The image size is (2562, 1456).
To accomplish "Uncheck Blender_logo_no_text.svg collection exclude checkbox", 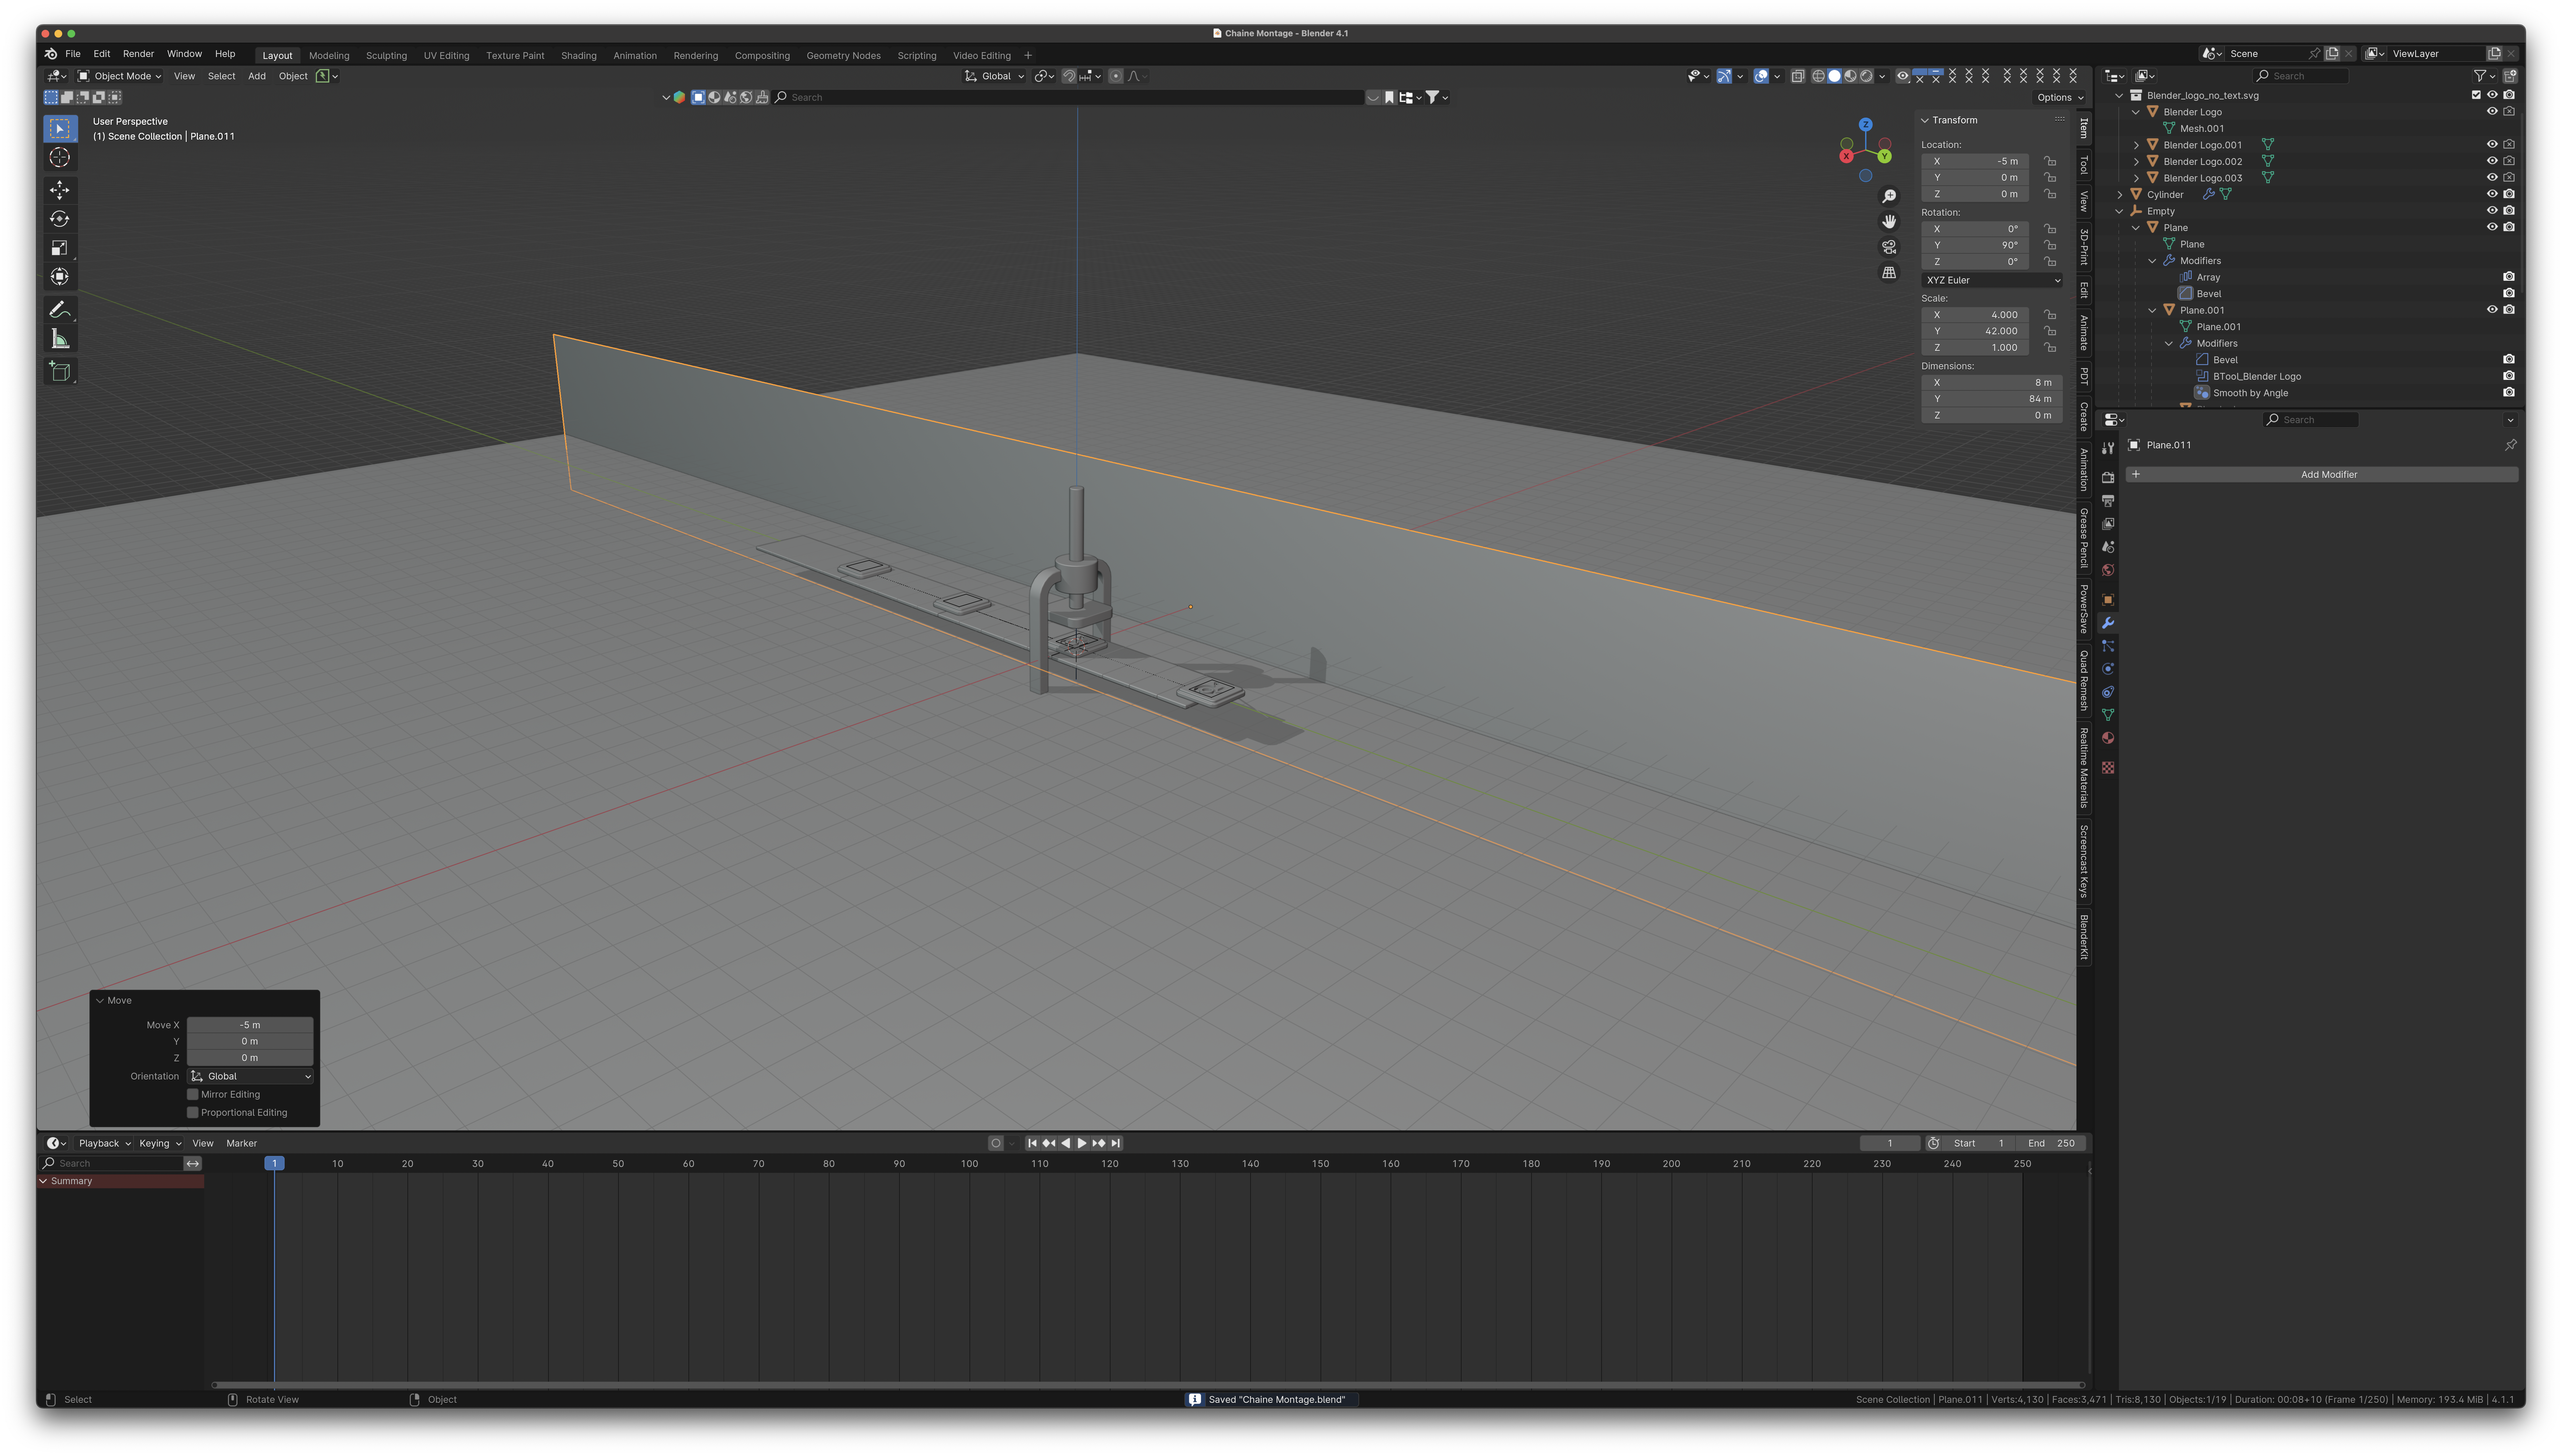I will pos(2476,95).
